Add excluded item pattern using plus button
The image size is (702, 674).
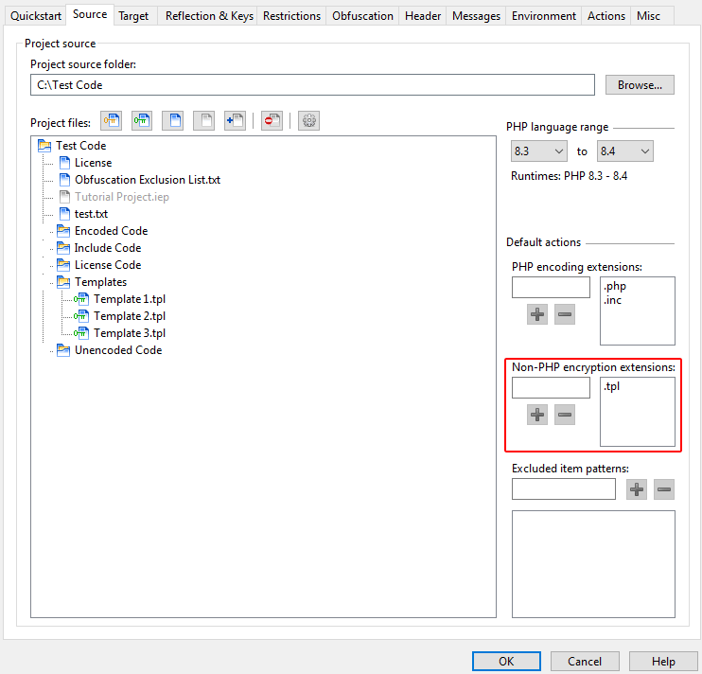tap(637, 489)
